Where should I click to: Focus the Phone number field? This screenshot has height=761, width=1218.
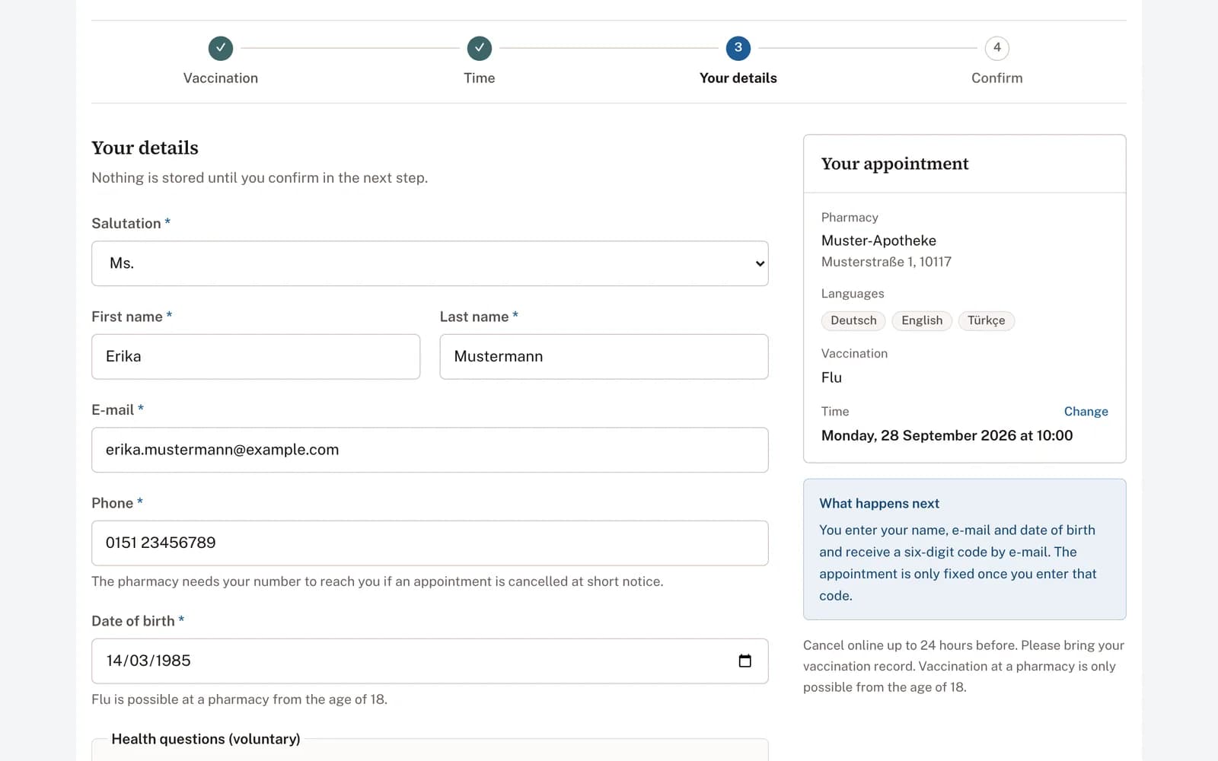430,543
